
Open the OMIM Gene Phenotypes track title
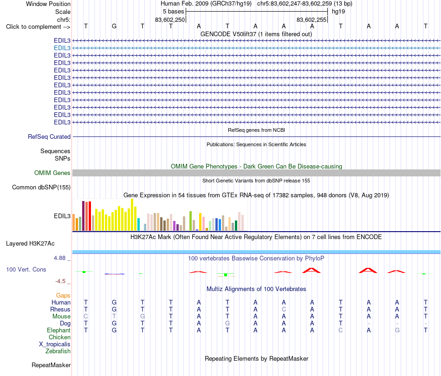click(256, 167)
